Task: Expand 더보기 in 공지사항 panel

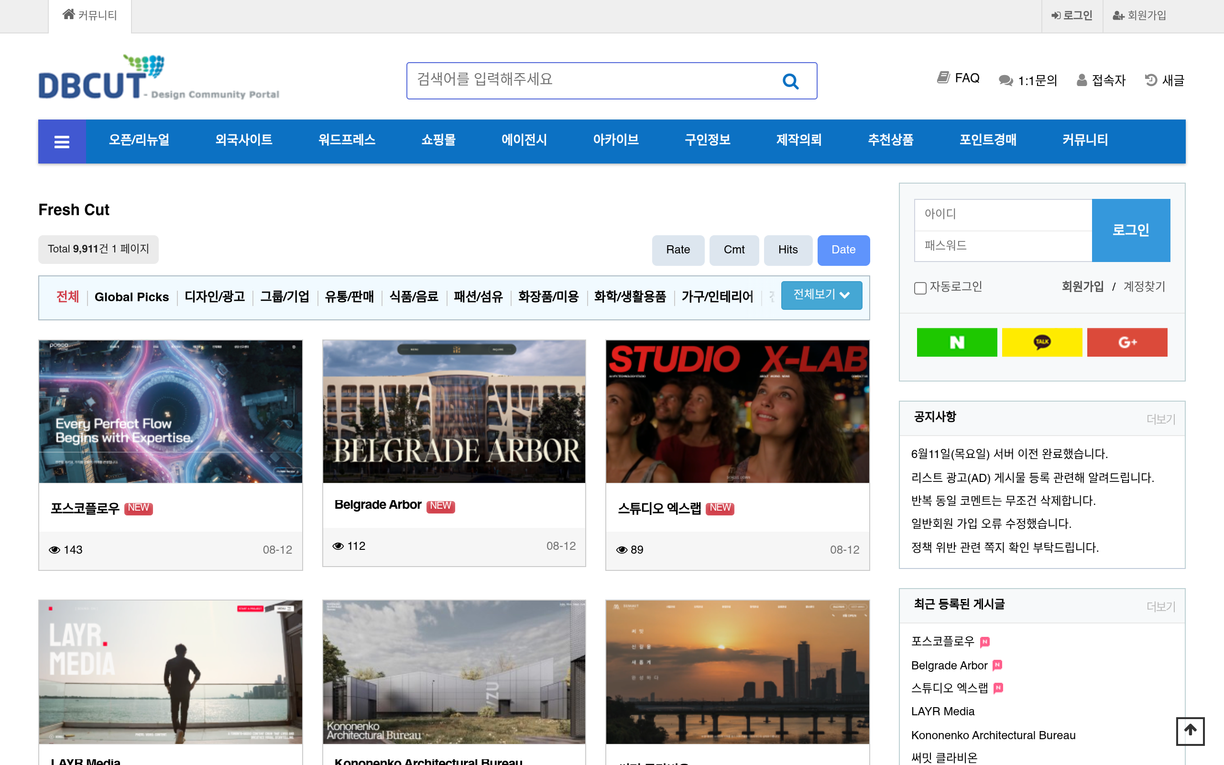Action: coord(1160,419)
